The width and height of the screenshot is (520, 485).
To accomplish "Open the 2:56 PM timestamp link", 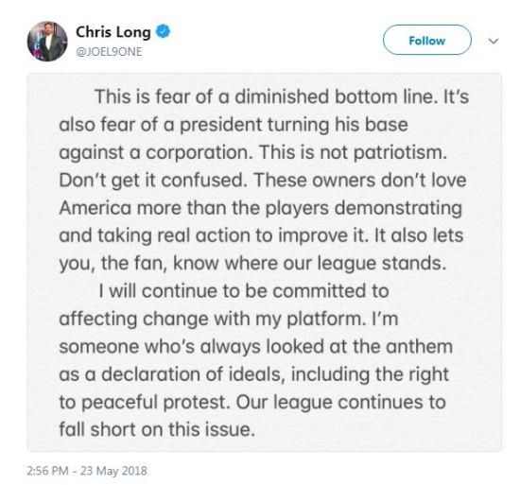I will coord(48,471).
